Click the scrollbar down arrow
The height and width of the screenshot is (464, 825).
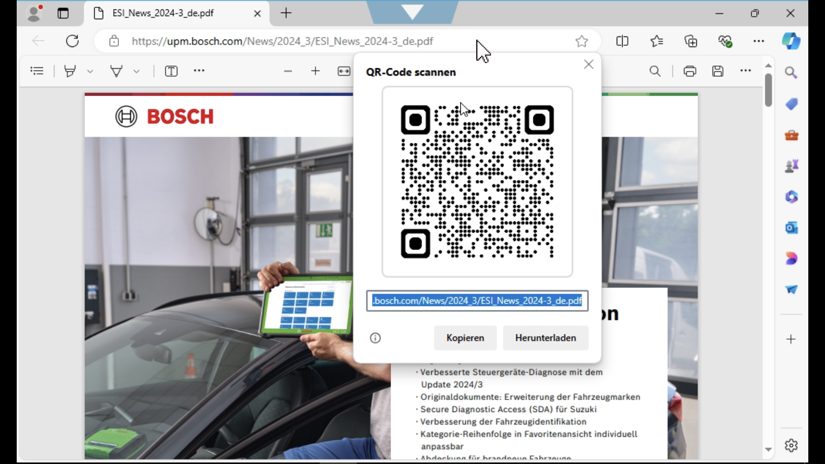click(x=768, y=450)
